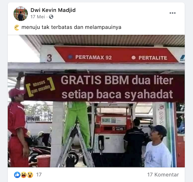The height and width of the screenshot is (182, 193).
Task: Open photo at 'GRATIS BBM dua liter' banner
Action: click(117, 80)
